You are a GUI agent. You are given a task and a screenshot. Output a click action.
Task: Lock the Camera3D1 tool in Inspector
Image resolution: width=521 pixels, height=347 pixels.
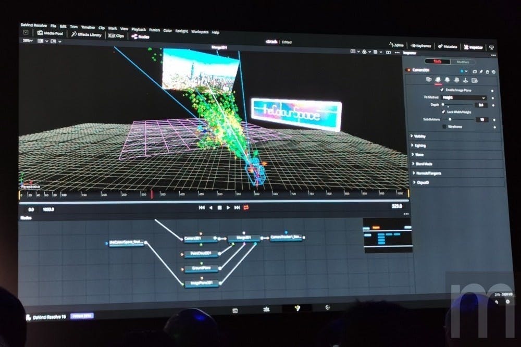click(488, 72)
